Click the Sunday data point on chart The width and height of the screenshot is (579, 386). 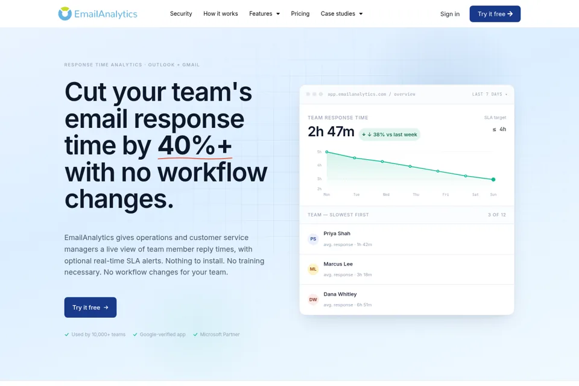tap(493, 180)
